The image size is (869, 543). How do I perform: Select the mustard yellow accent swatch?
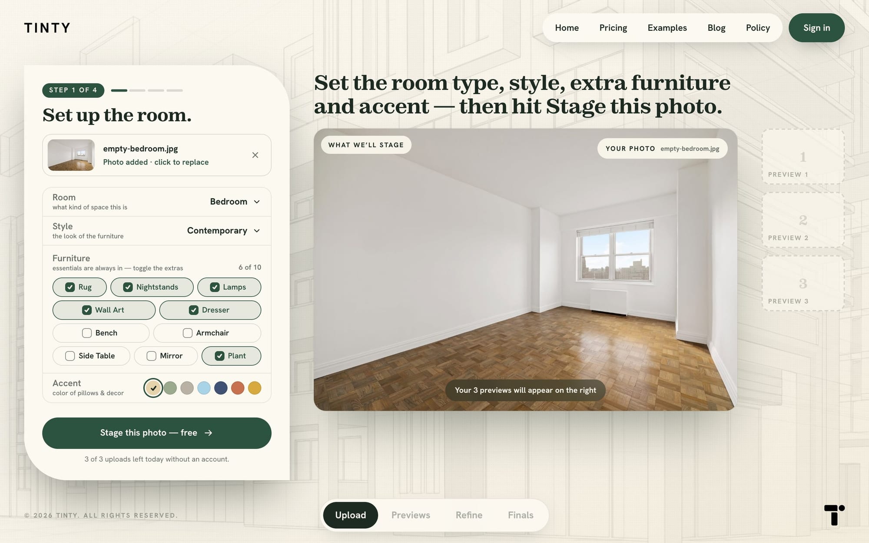pyautogui.click(x=255, y=388)
